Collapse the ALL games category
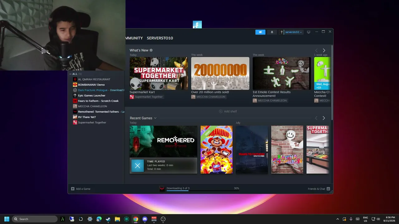The image size is (399, 224). pos(70,74)
